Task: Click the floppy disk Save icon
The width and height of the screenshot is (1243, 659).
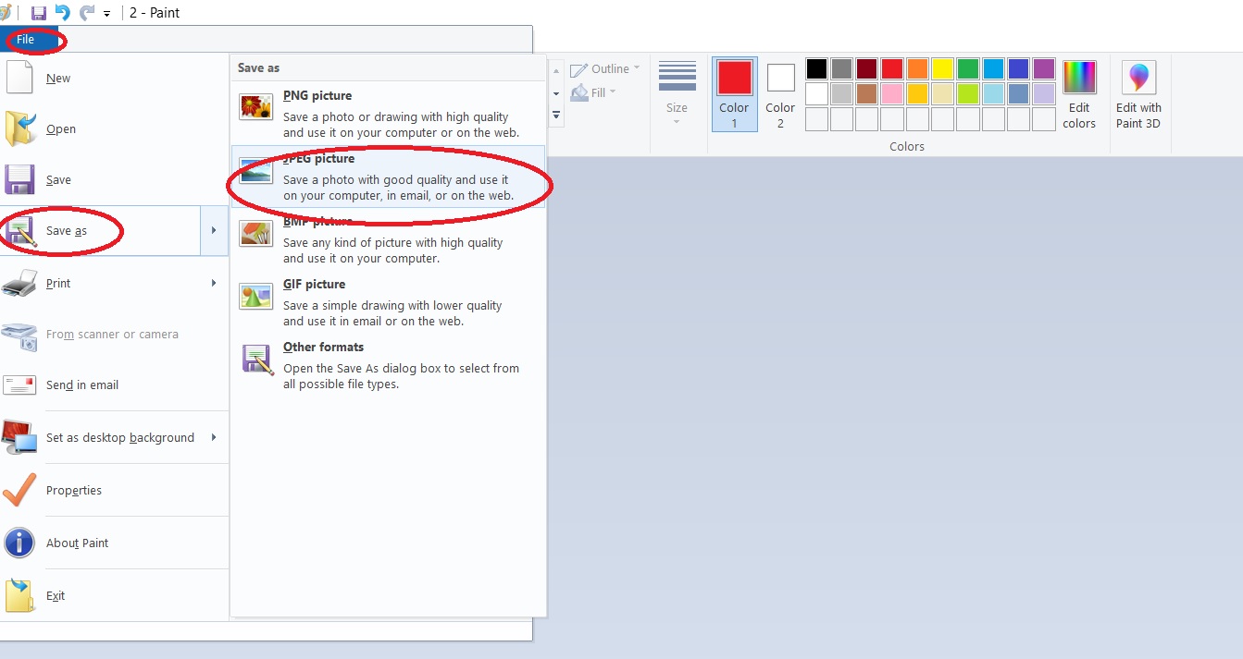Action: click(19, 180)
